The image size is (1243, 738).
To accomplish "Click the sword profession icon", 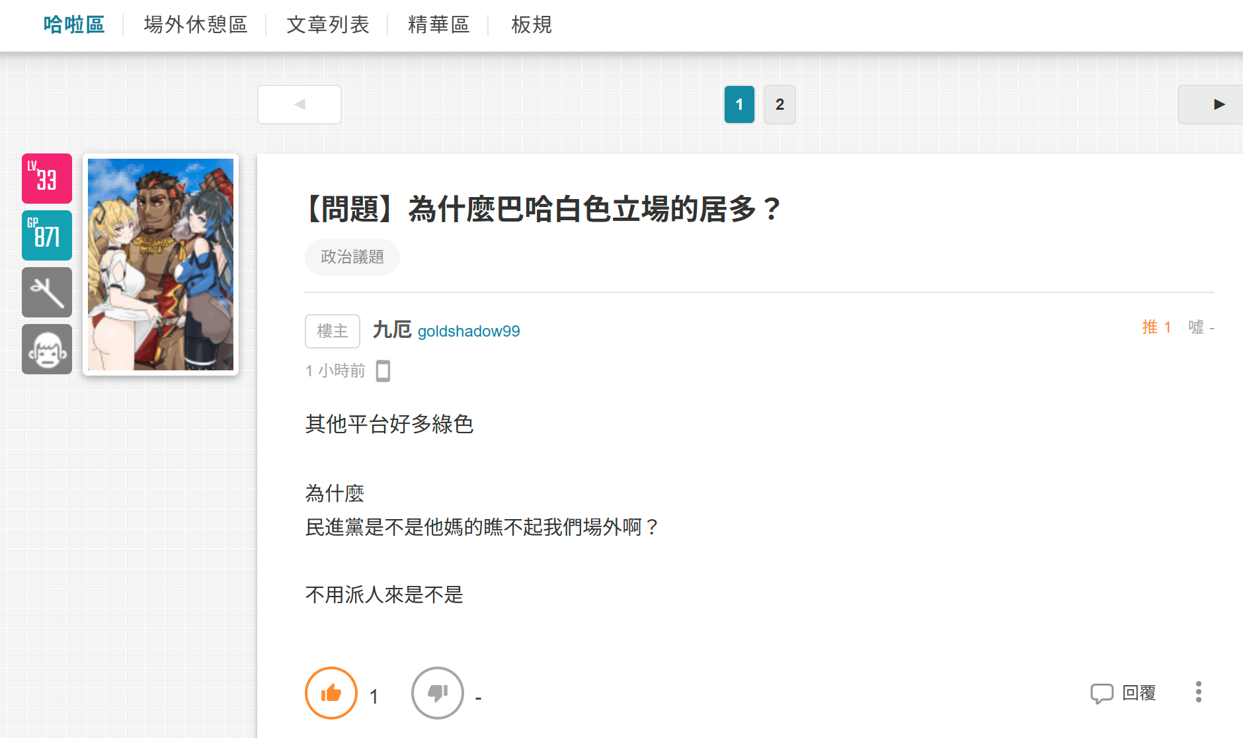I will pos(47,292).
